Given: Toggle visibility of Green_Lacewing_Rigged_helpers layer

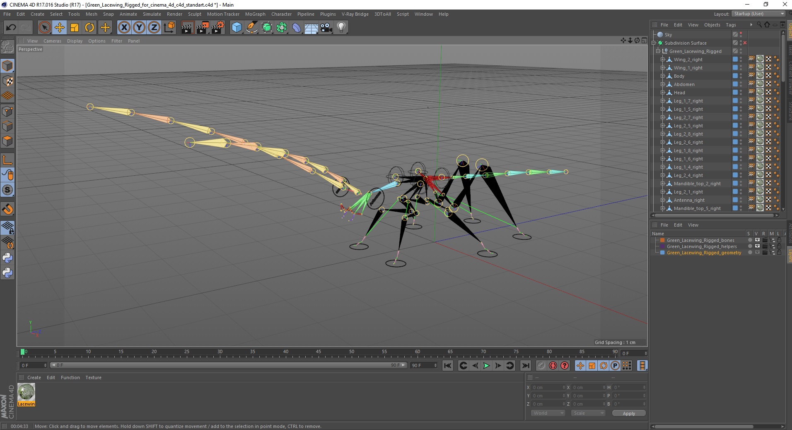Looking at the screenshot, I should (757, 246).
